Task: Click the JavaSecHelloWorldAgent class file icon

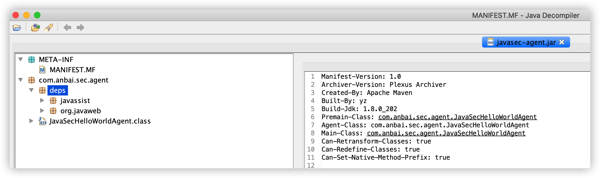Action: point(42,121)
